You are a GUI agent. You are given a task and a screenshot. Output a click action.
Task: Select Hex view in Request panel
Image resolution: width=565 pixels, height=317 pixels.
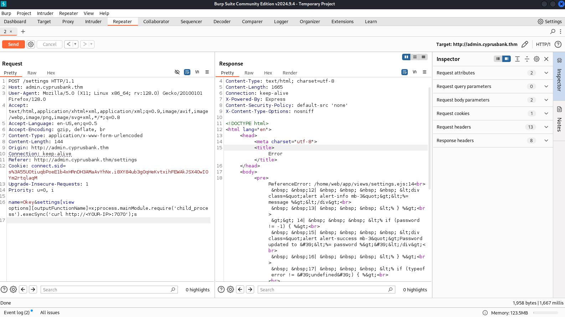tap(51, 73)
